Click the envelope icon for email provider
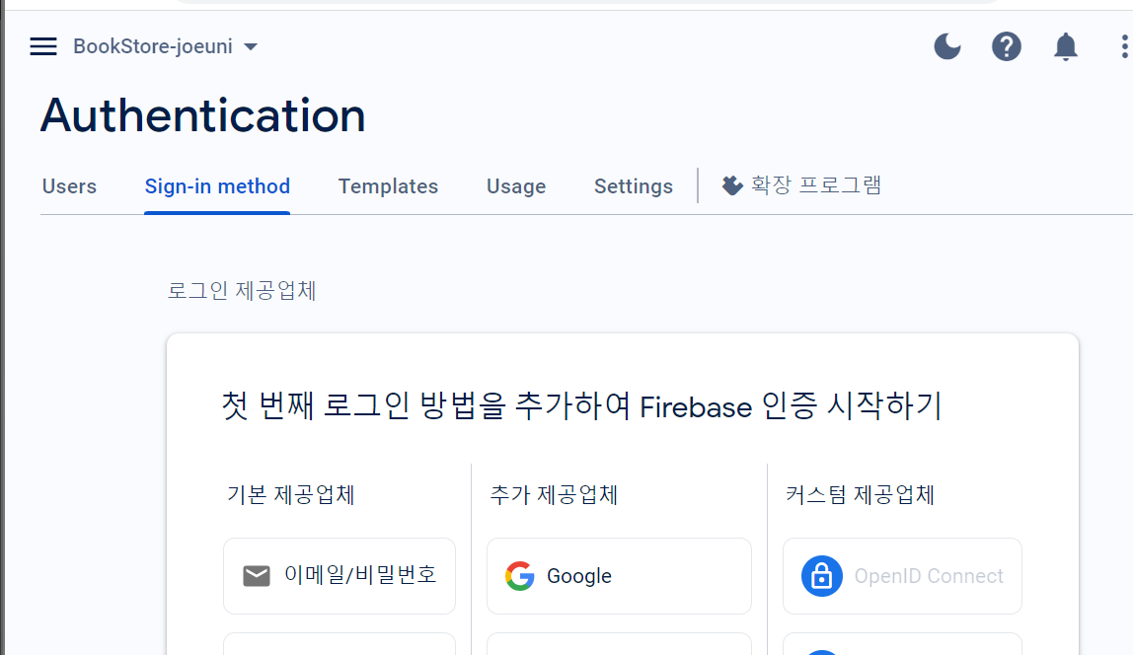 coord(257,575)
